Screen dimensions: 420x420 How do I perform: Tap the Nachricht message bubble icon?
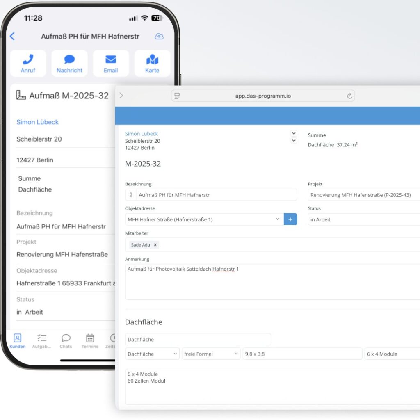[69, 60]
